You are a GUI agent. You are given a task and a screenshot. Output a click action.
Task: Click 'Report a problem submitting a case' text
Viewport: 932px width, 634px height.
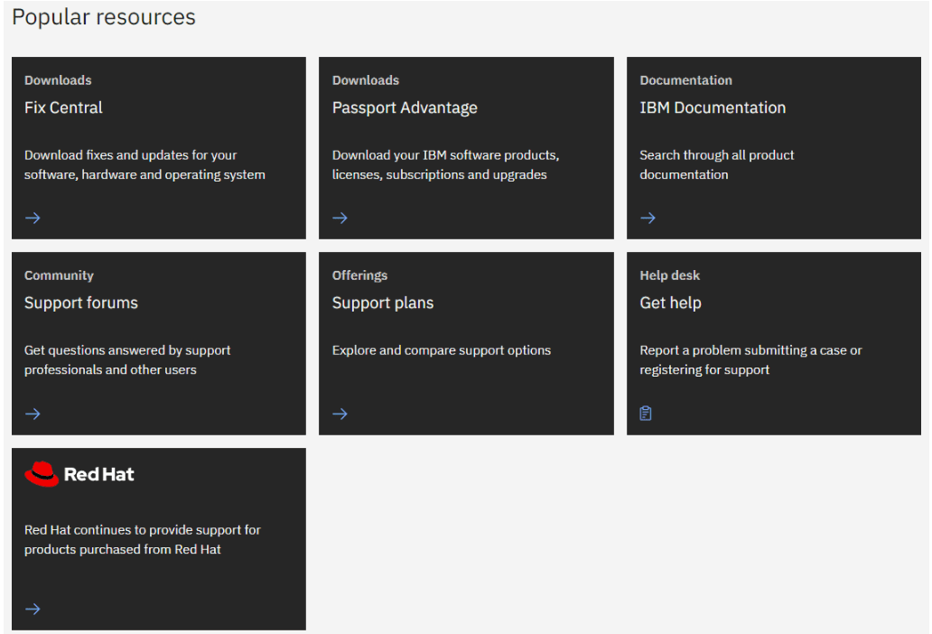click(750, 360)
